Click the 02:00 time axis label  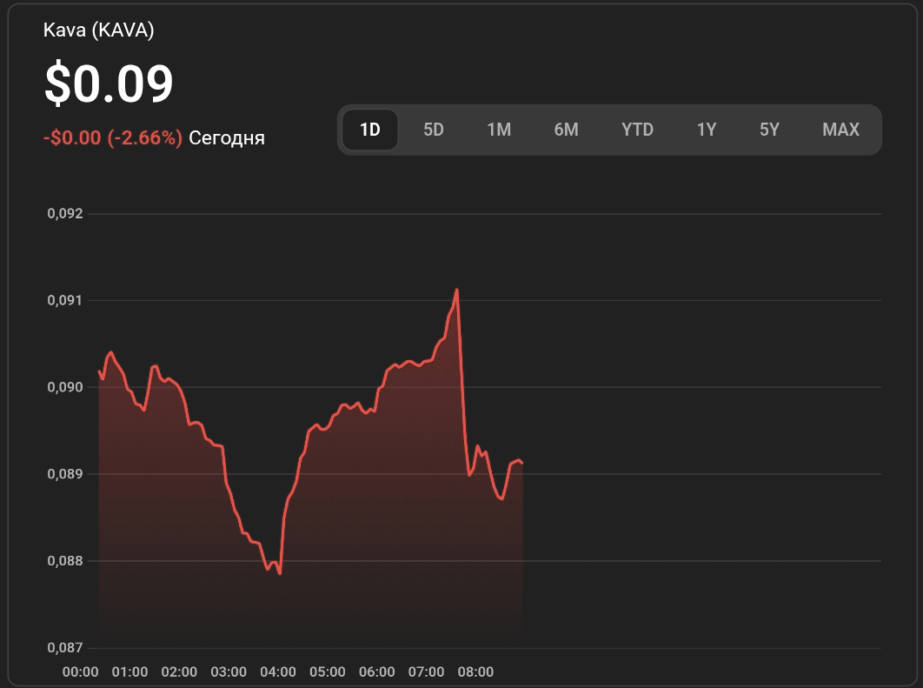tap(179, 671)
